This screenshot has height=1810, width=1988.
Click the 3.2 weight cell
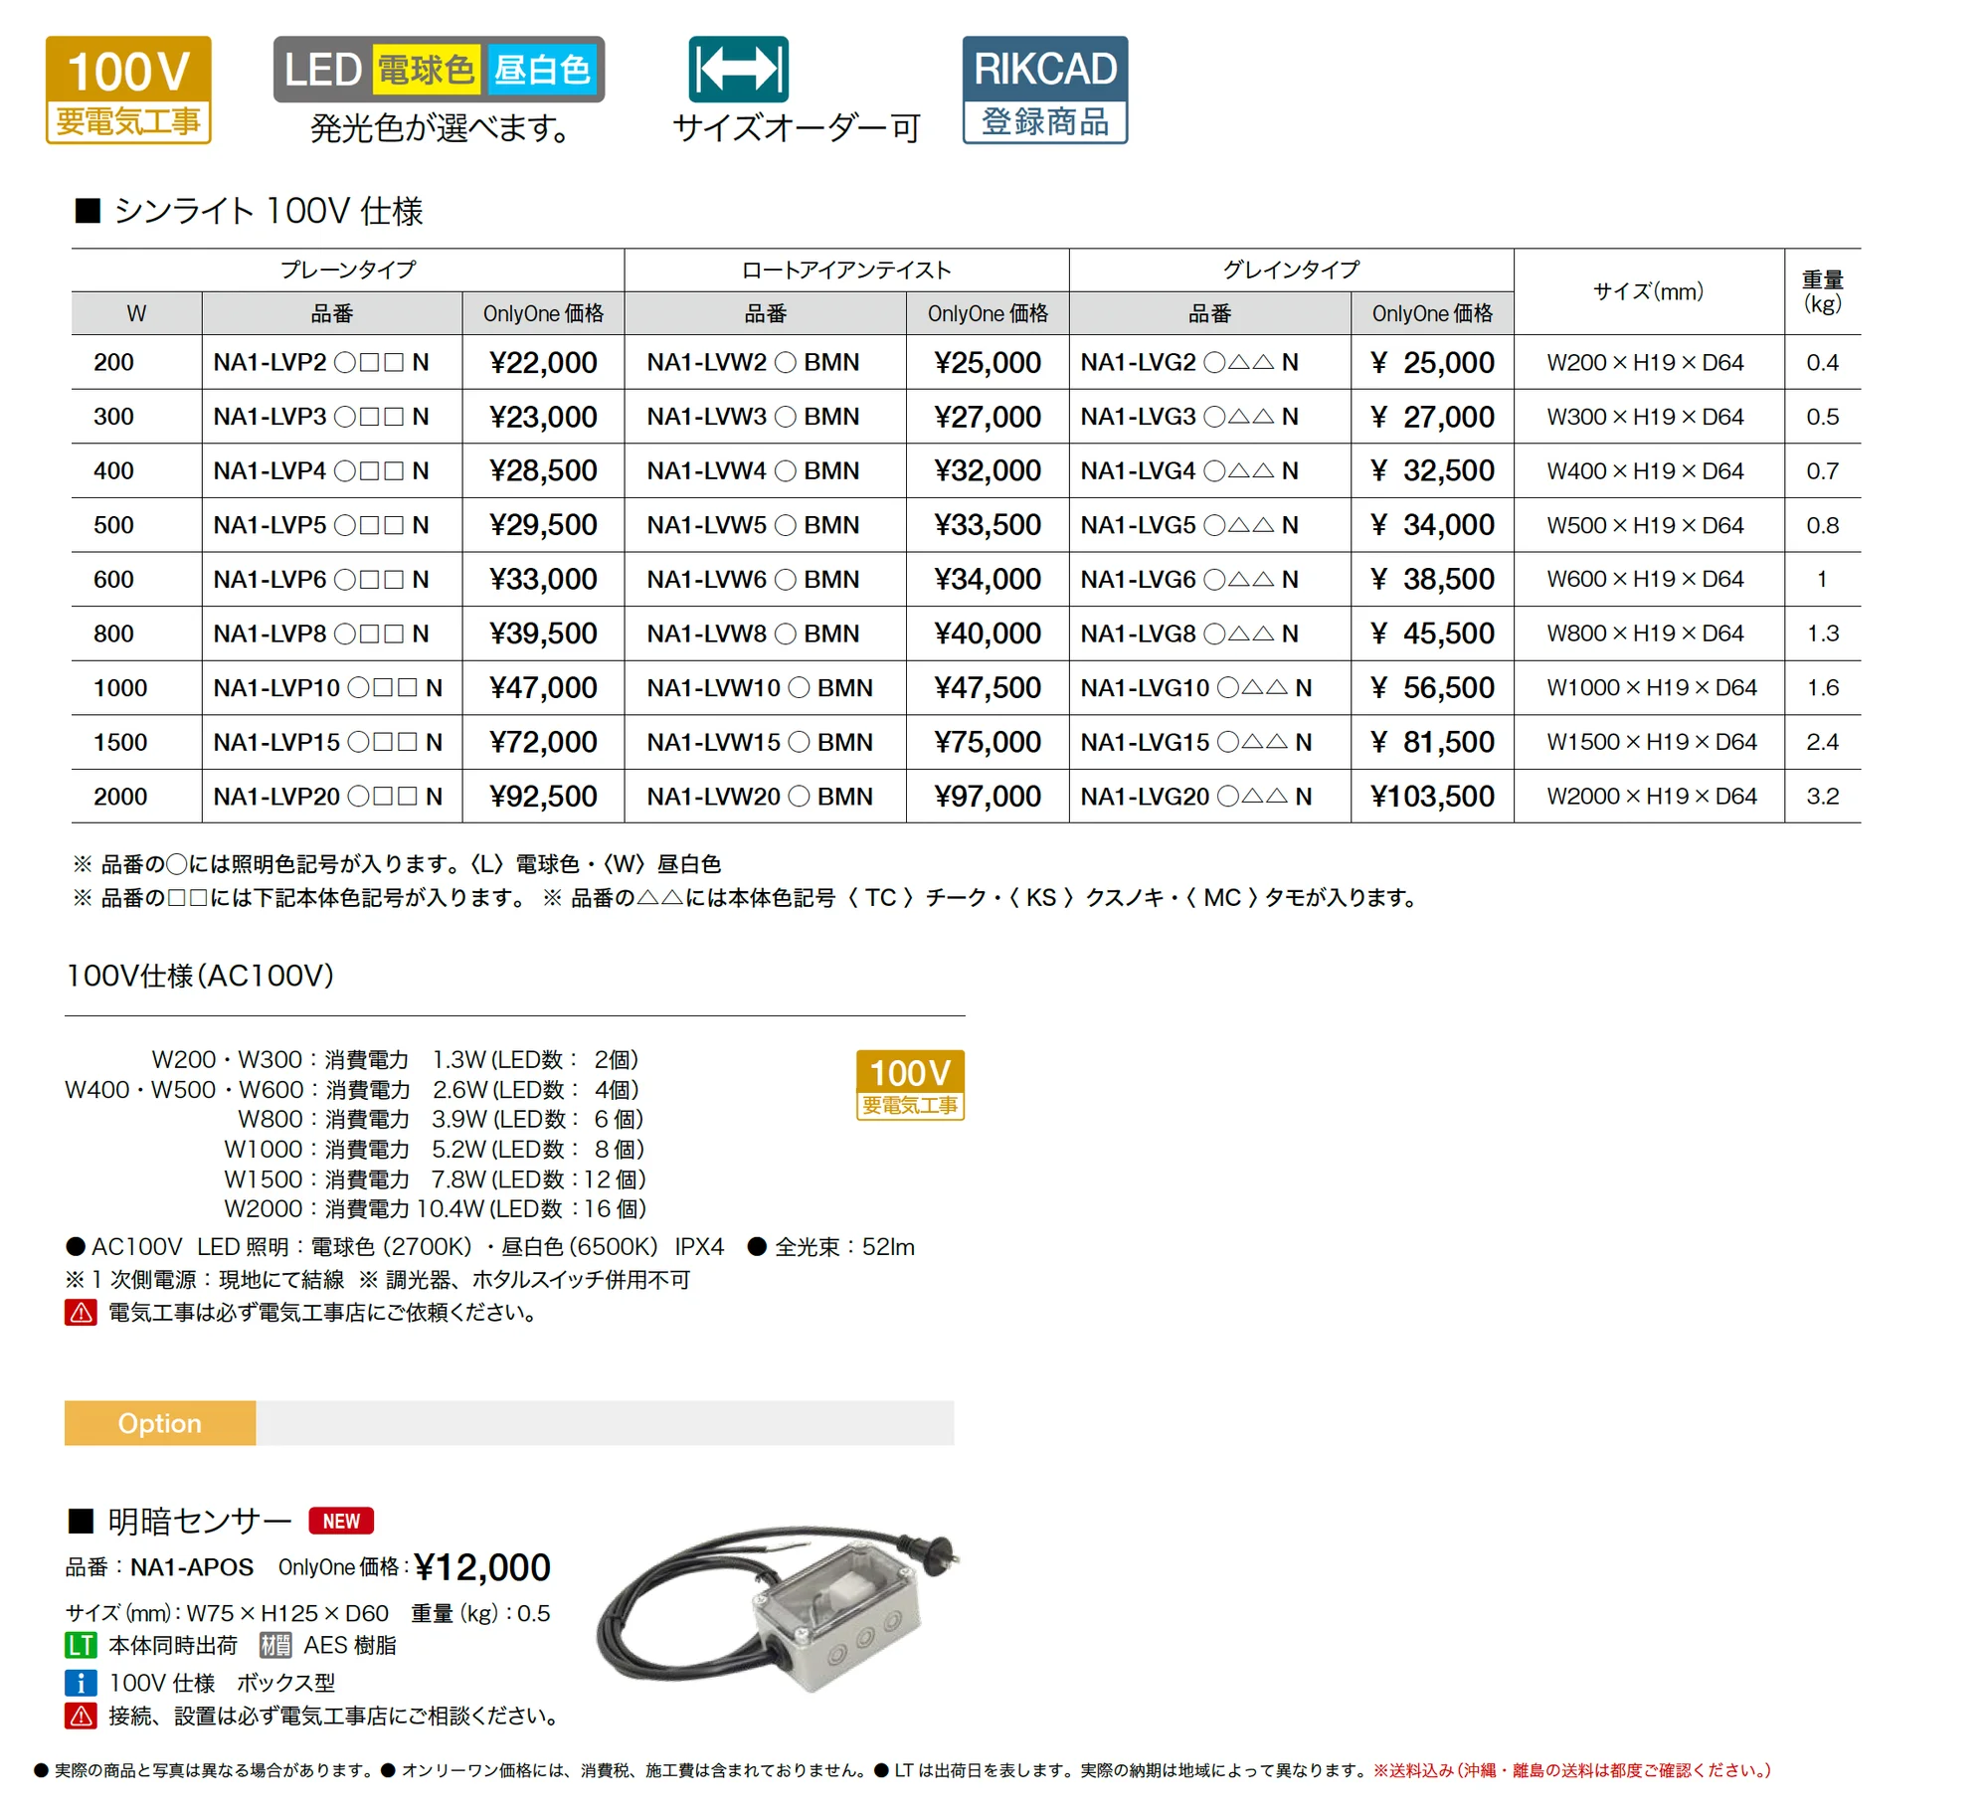pyautogui.click(x=1822, y=797)
